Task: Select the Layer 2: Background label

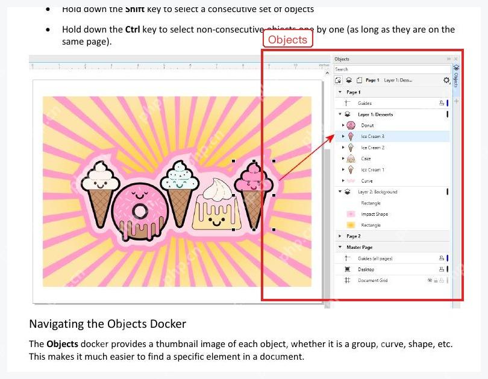Action: pos(378,192)
